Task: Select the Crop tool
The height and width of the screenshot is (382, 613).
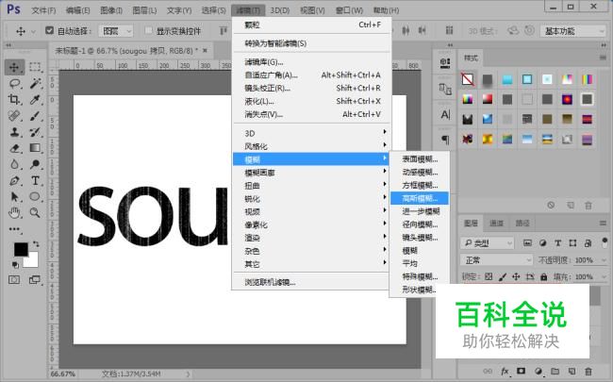Action: point(14,99)
